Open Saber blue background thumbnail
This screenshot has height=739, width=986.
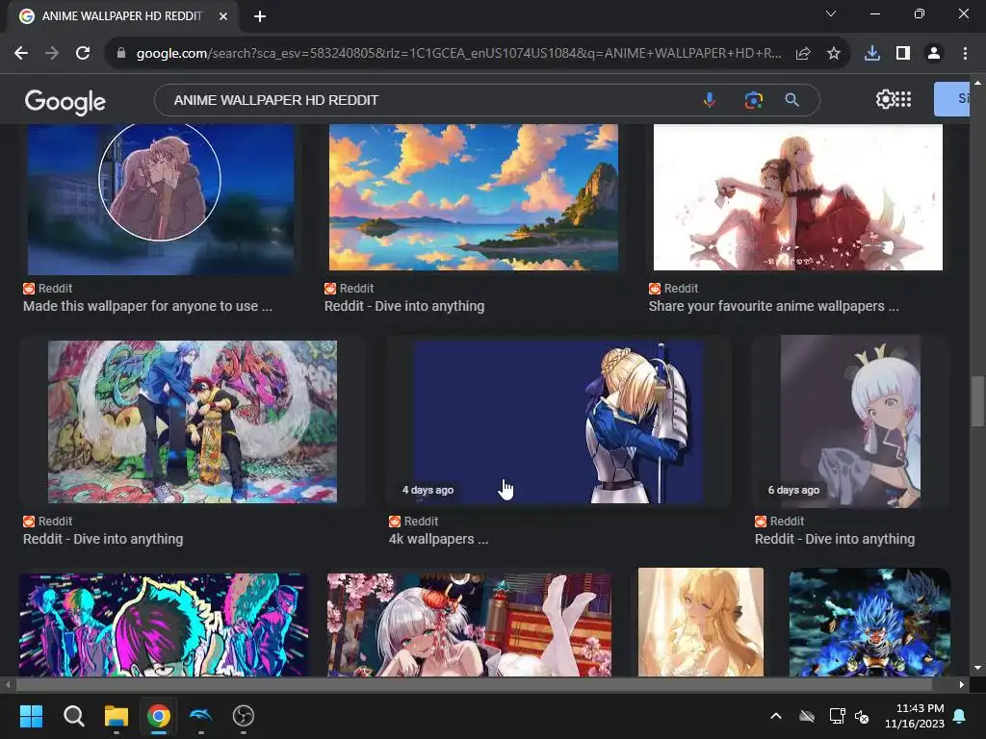pos(558,421)
